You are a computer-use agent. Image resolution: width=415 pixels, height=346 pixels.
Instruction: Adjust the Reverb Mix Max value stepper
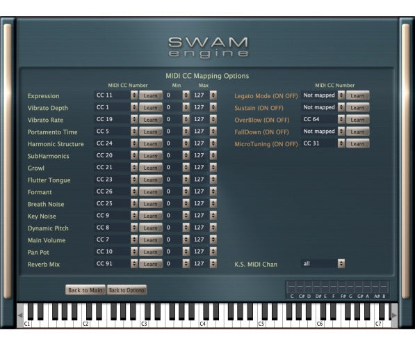point(213,264)
